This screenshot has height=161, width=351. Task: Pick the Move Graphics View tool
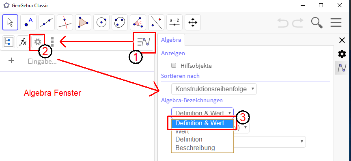coord(193,22)
